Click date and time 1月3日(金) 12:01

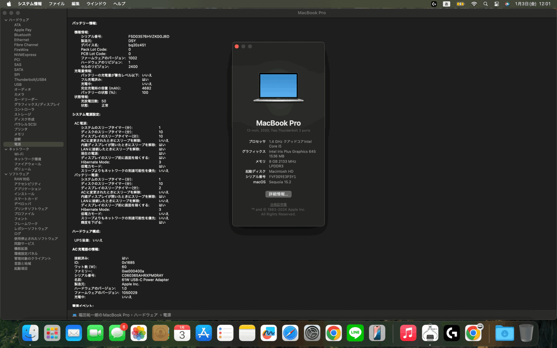[x=533, y=4]
